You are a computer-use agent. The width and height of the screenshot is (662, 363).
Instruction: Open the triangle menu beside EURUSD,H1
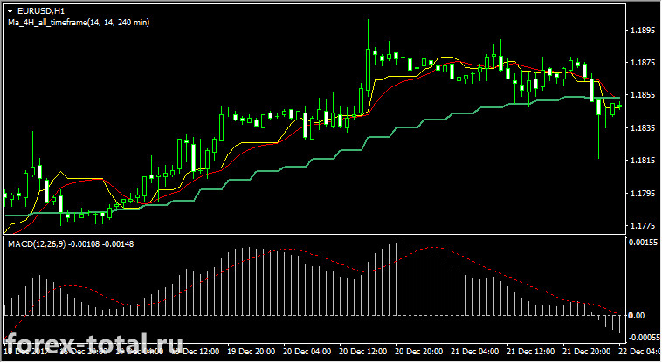10,11
